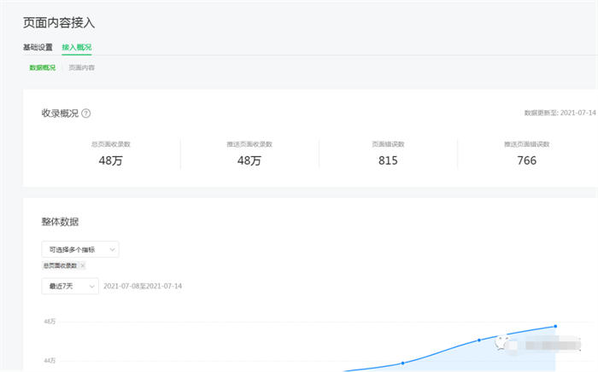Click the date range 2021-07-08至2021-07-14
The image size is (598, 372).
(143, 287)
